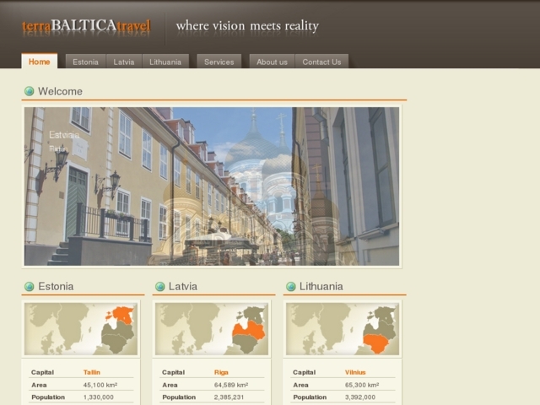Click the globe icon beside Welcome
Image resolution: width=540 pixels, height=405 pixels.
(30, 91)
